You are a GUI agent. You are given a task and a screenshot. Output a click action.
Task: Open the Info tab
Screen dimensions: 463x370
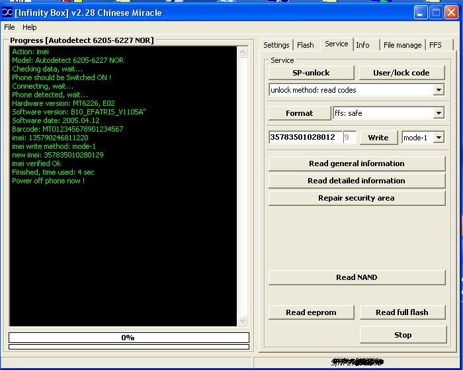point(362,45)
